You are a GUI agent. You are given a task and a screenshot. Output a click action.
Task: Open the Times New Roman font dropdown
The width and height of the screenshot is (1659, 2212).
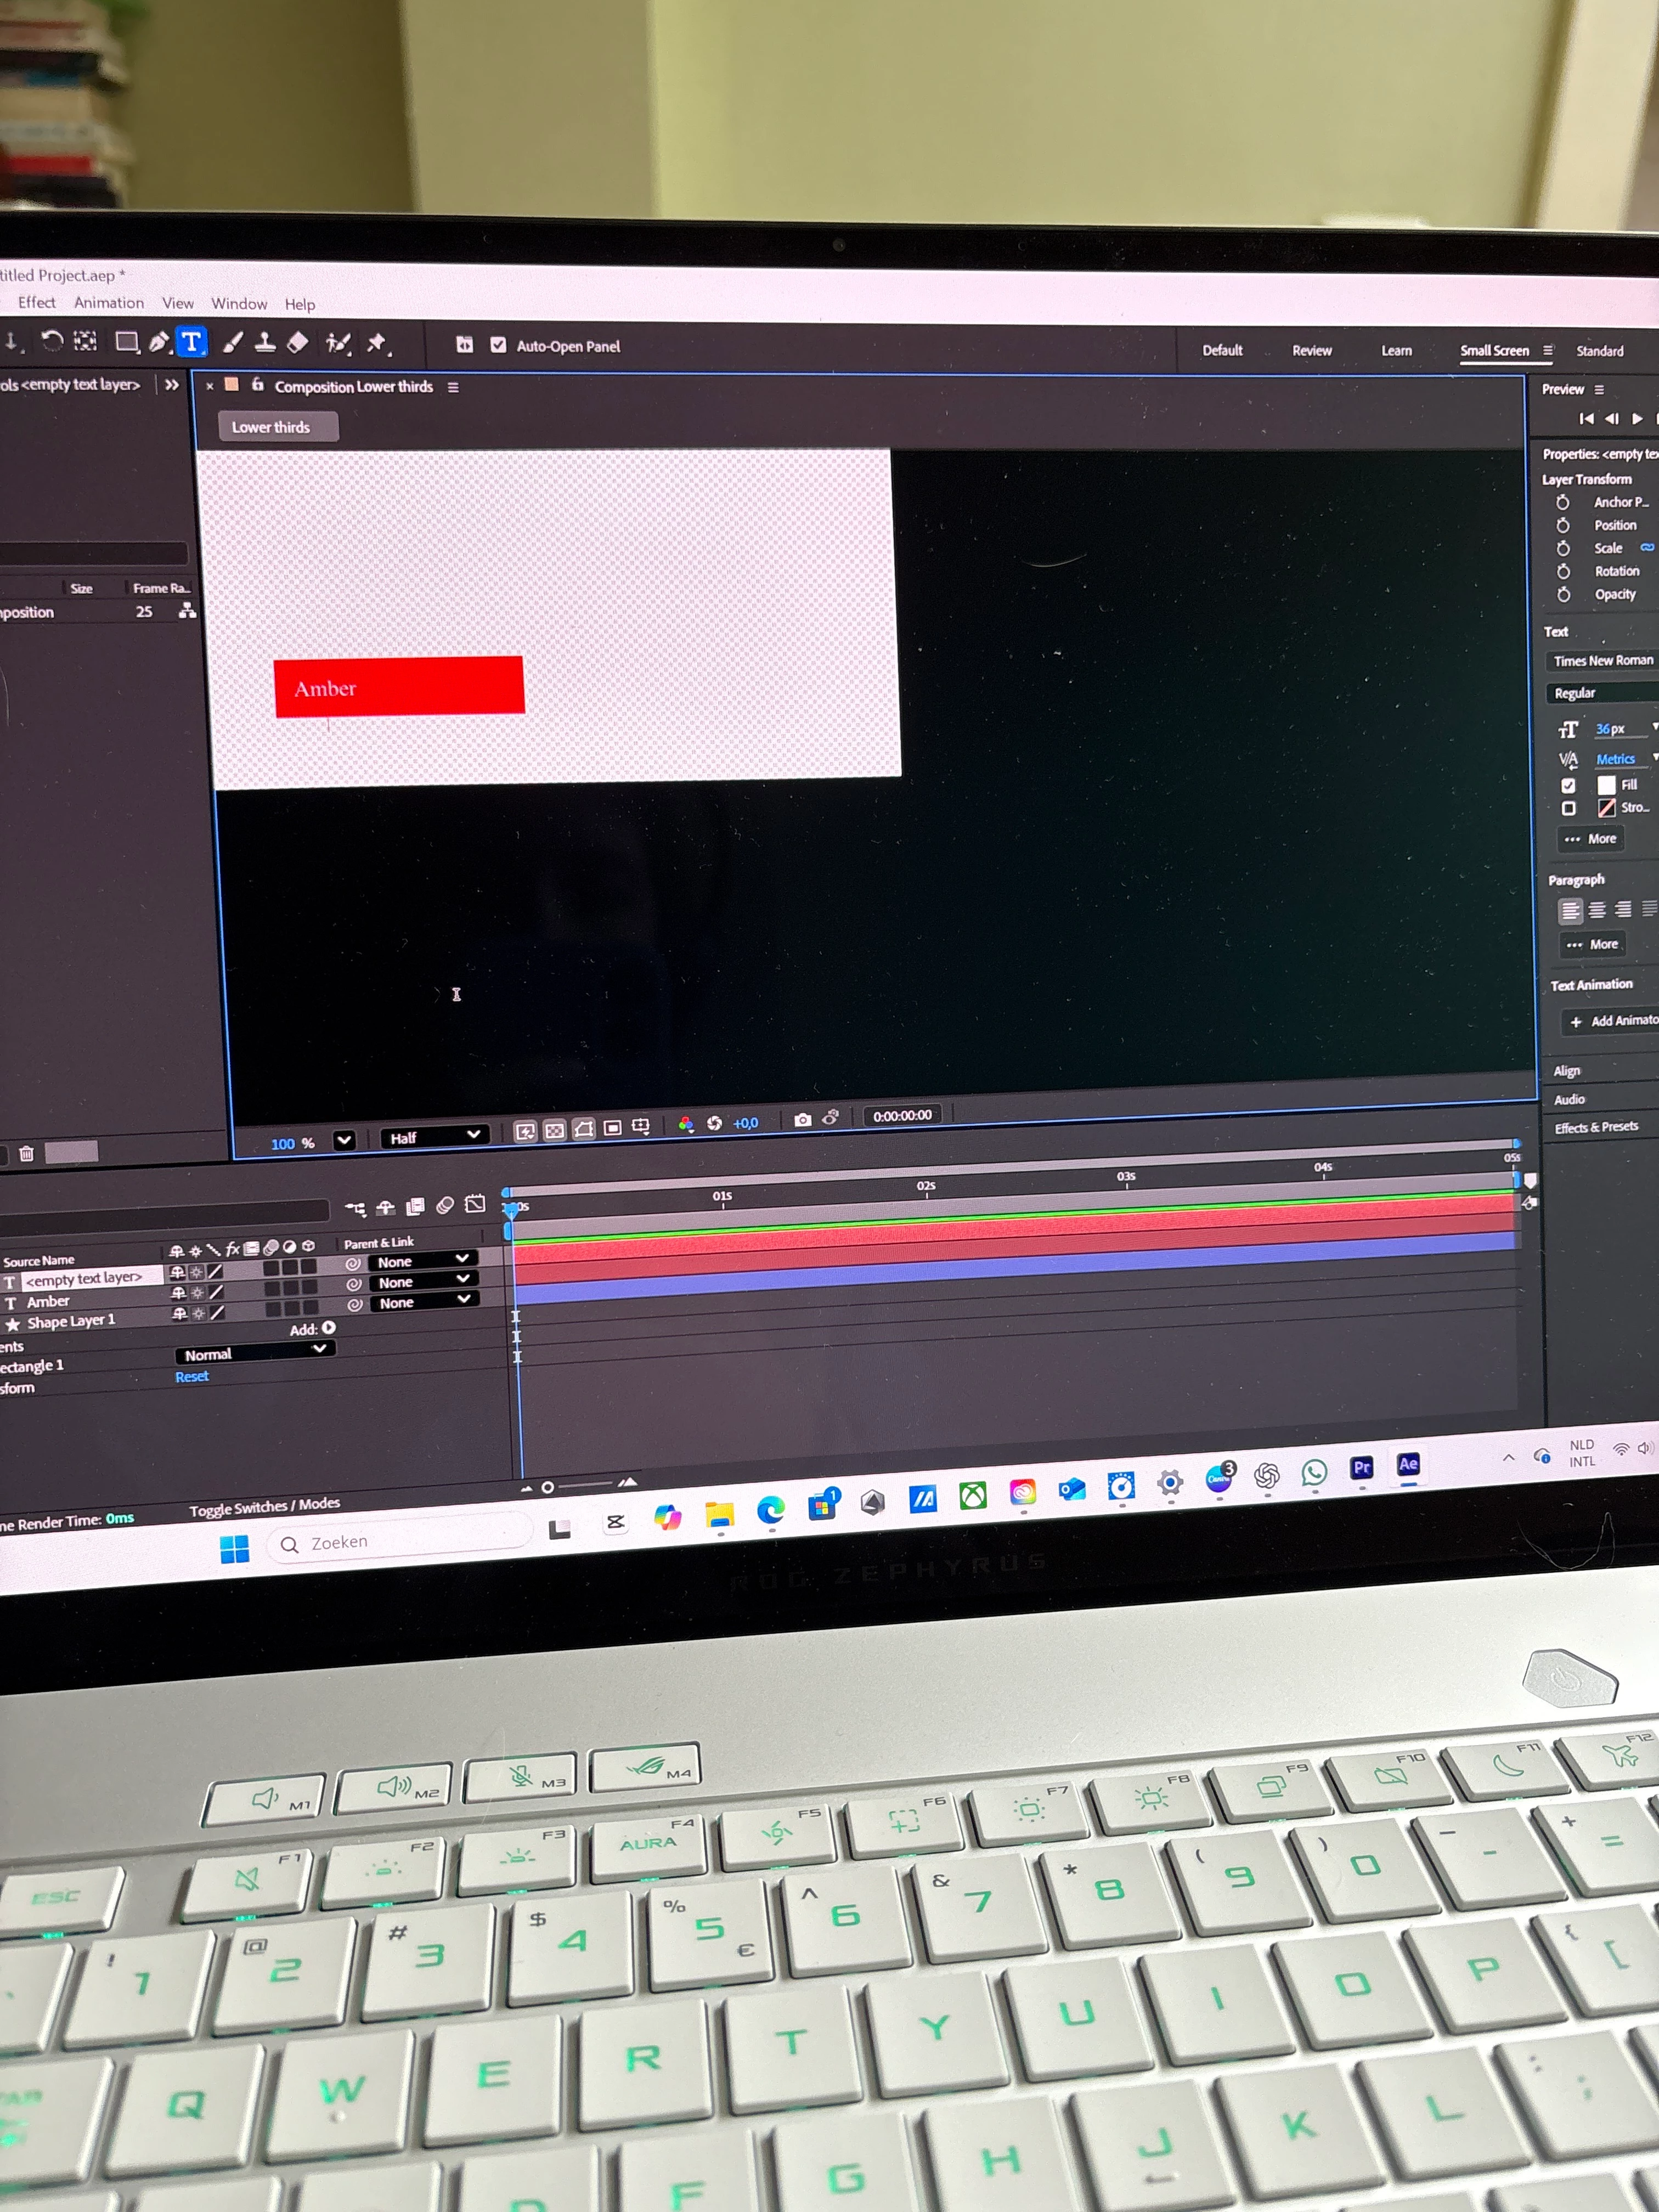(x=1603, y=661)
